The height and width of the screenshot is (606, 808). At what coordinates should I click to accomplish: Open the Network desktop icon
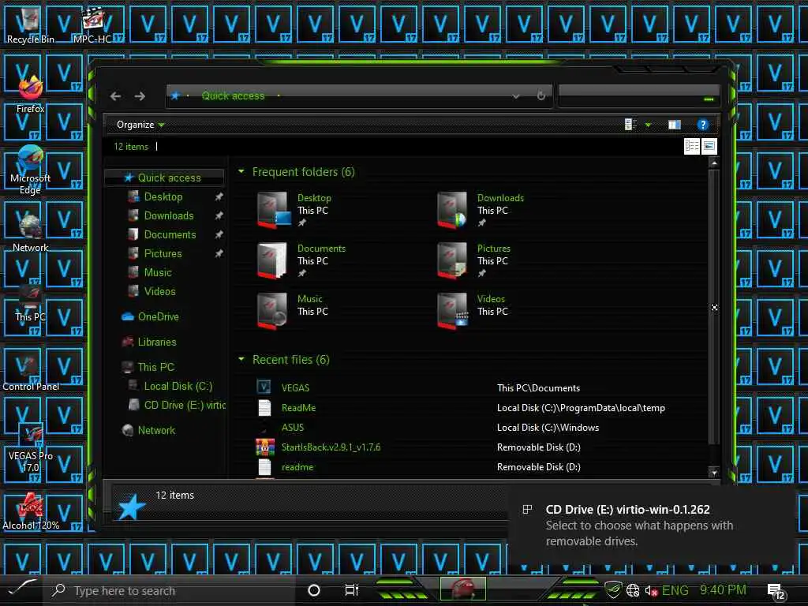tap(31, 234)
